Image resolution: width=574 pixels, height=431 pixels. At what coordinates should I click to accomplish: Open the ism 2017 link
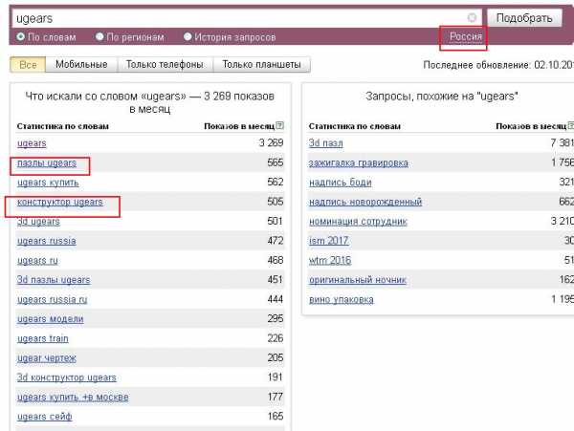tap(328, 241)
